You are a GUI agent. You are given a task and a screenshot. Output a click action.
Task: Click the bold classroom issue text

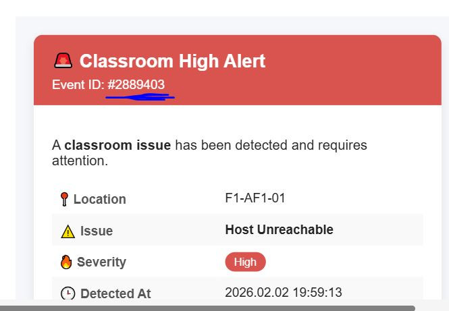tap(117, 145)
